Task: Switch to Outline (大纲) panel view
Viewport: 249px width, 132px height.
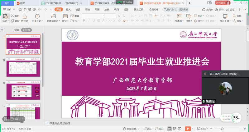Action: point(16,30)
